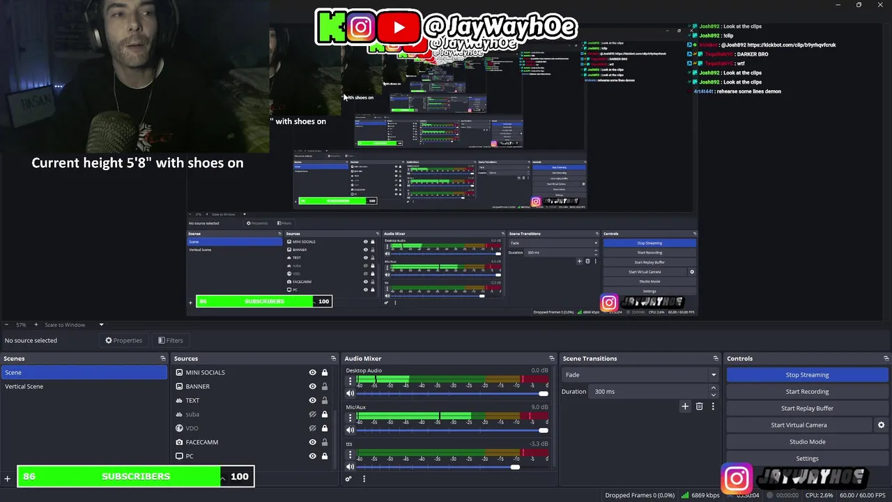Open the Scale to Window dropdown
The height and width of the screenshot is (502, 892).
click(74, 324)
